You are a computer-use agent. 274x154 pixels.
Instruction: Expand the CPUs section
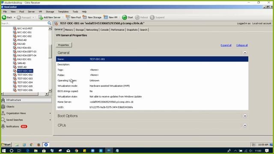[x=245, y=125]
